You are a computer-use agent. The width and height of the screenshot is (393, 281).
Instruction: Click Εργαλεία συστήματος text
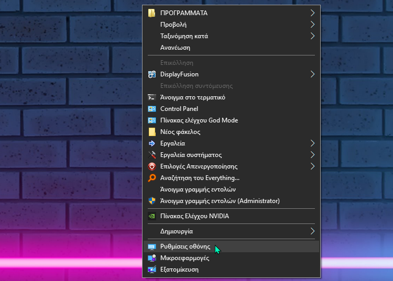coord(191,155)
